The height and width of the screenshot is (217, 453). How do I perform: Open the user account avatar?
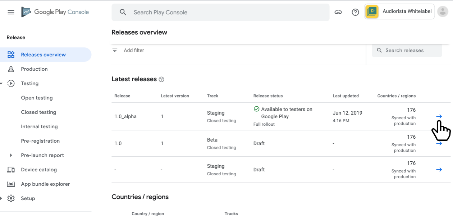pos(442,11)
